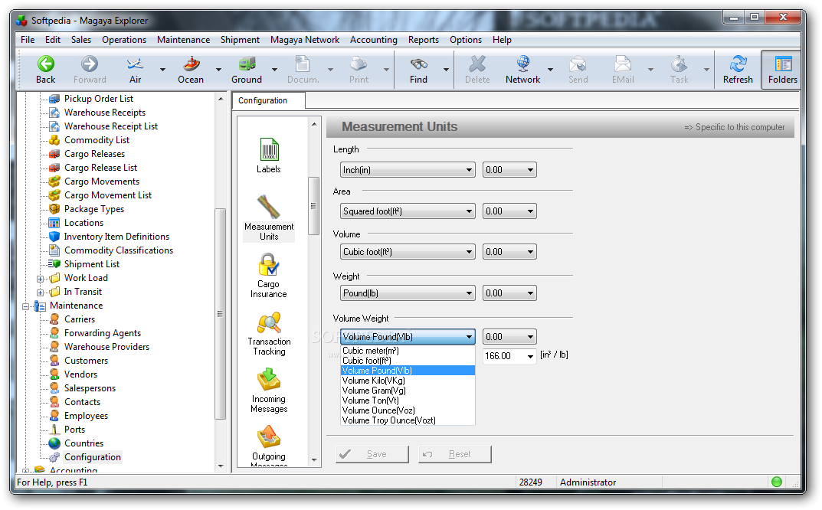Open the Operations menu

124,40
